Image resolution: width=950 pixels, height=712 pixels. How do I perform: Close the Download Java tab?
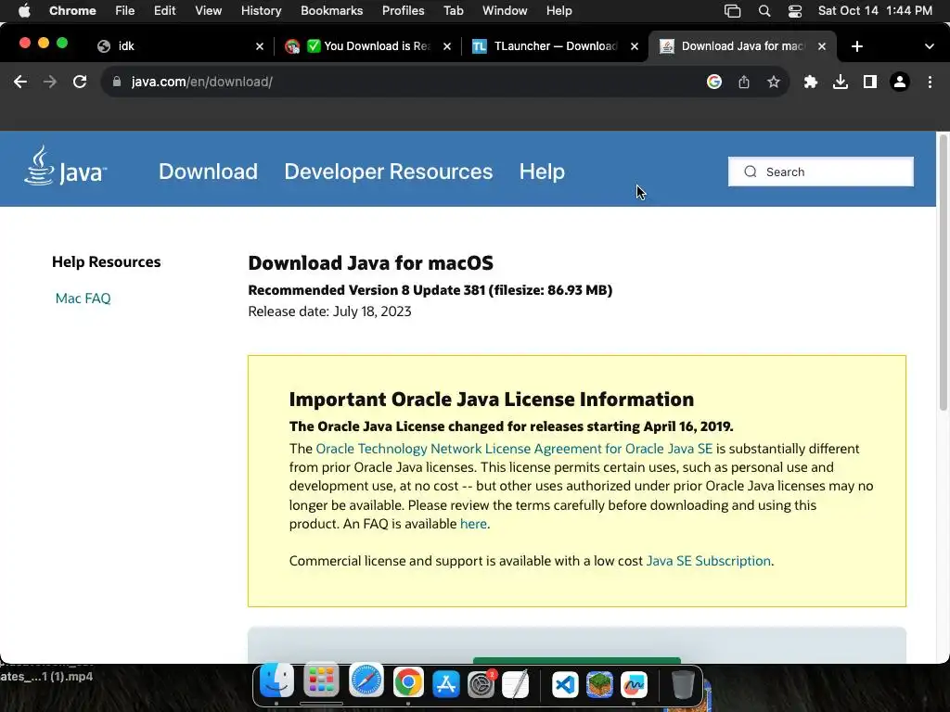pos(822,46)
